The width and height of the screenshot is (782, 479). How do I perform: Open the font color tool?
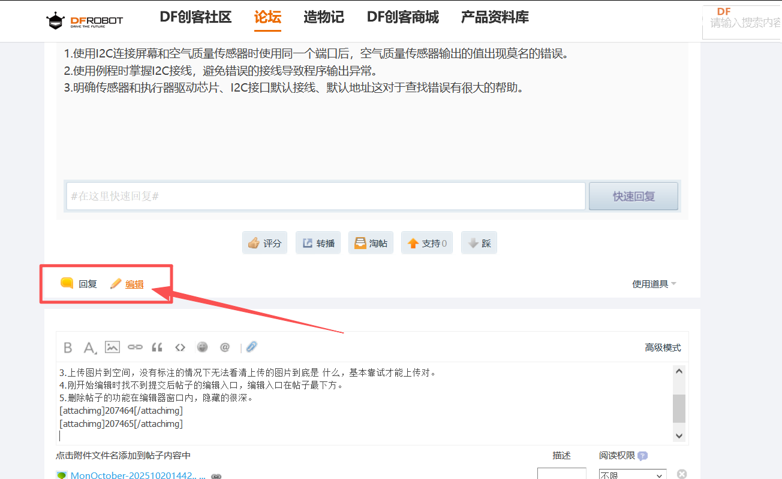(x=89, y=347)
